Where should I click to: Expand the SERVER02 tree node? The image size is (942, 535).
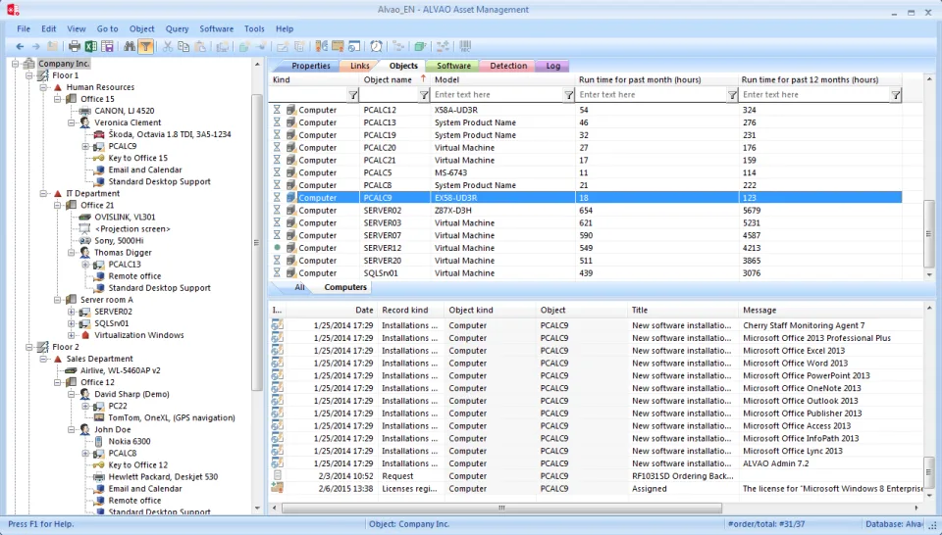tap(72, 312)
